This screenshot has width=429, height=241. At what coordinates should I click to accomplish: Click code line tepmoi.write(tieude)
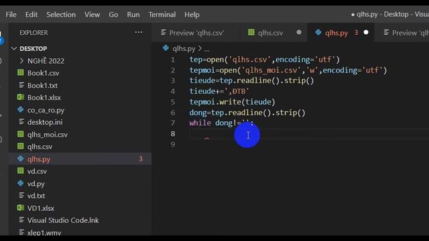coord(232,102)
